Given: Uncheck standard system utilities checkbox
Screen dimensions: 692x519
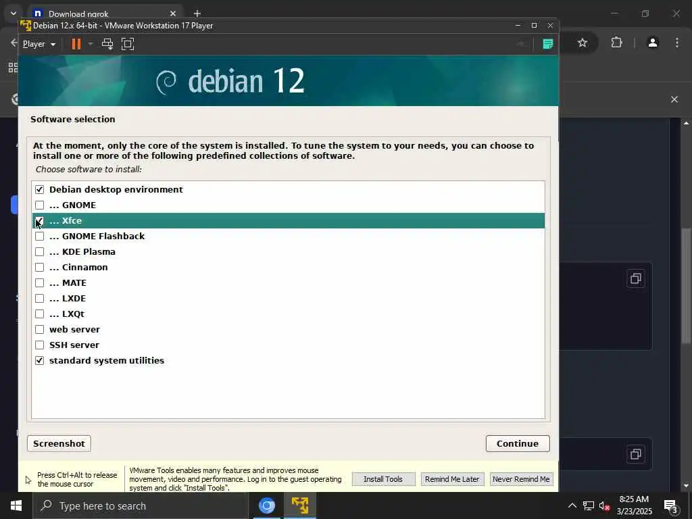Looking at the screenshot, I should click(x=40, y=361).
